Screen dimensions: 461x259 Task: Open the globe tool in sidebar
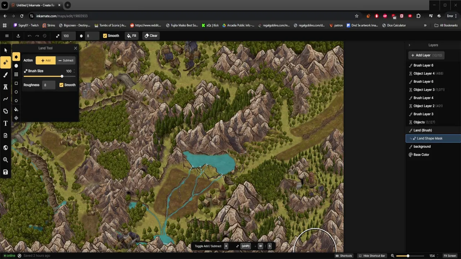5,148
